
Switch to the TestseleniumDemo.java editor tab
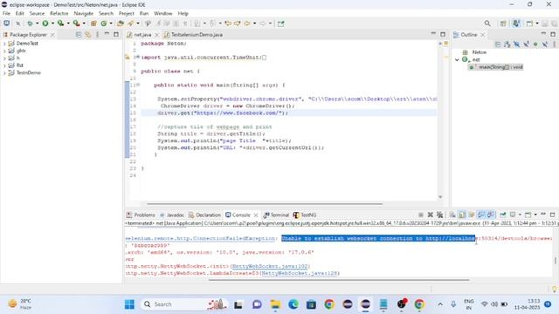194,35
